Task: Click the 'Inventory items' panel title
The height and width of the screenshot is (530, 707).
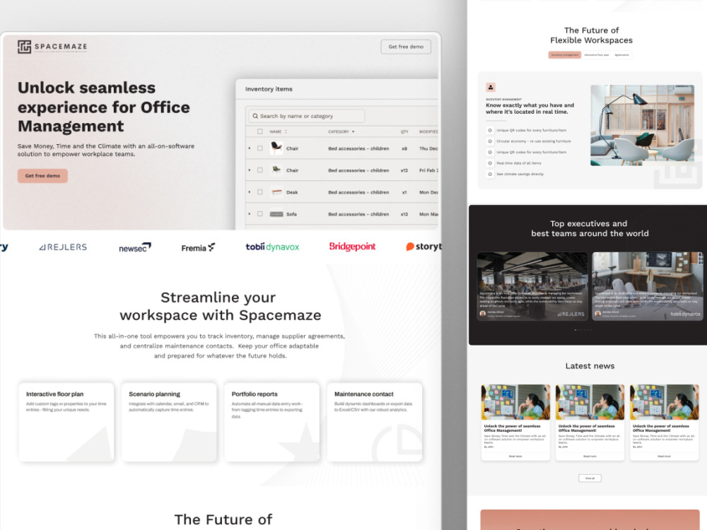Action: (269, 89)
